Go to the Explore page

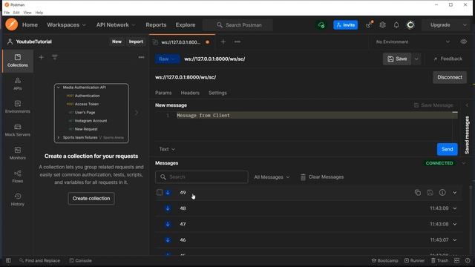[186, 24]
